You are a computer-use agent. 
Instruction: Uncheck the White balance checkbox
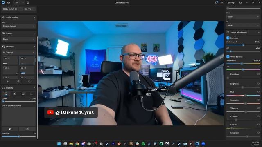coord(228,56)
